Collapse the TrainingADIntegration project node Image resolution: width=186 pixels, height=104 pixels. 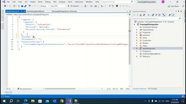[x=134, y=25]
